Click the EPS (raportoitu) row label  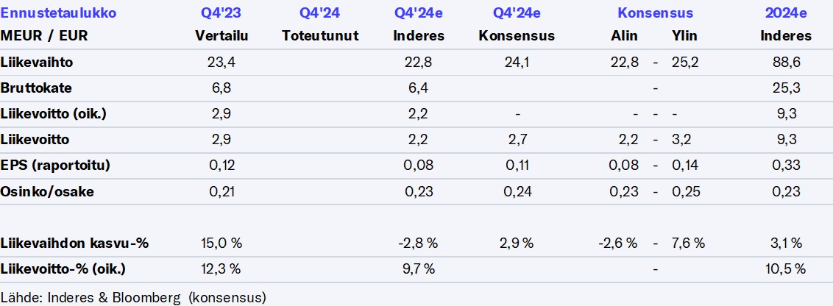(56, 166)
